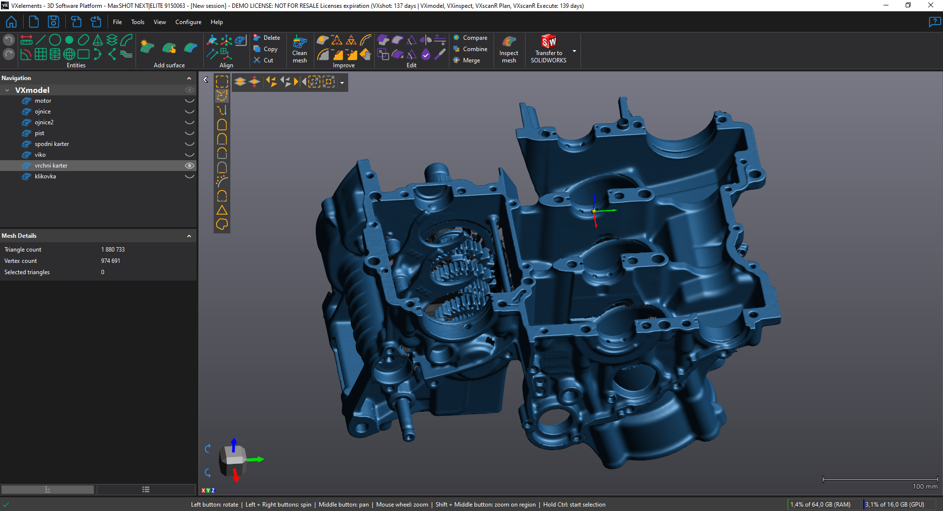Show the motor mesh visibility

point(189,101)
